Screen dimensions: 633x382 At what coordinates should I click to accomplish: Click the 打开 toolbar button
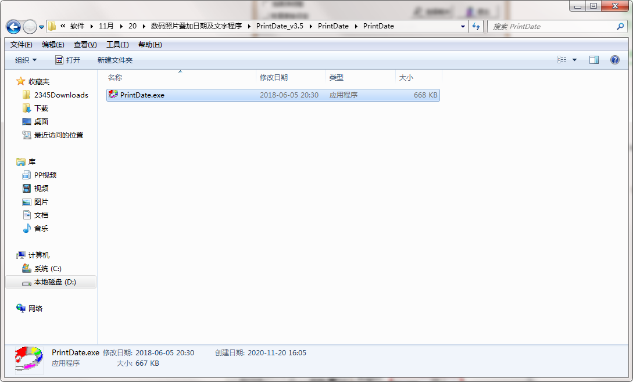click(x=68, y=60)
